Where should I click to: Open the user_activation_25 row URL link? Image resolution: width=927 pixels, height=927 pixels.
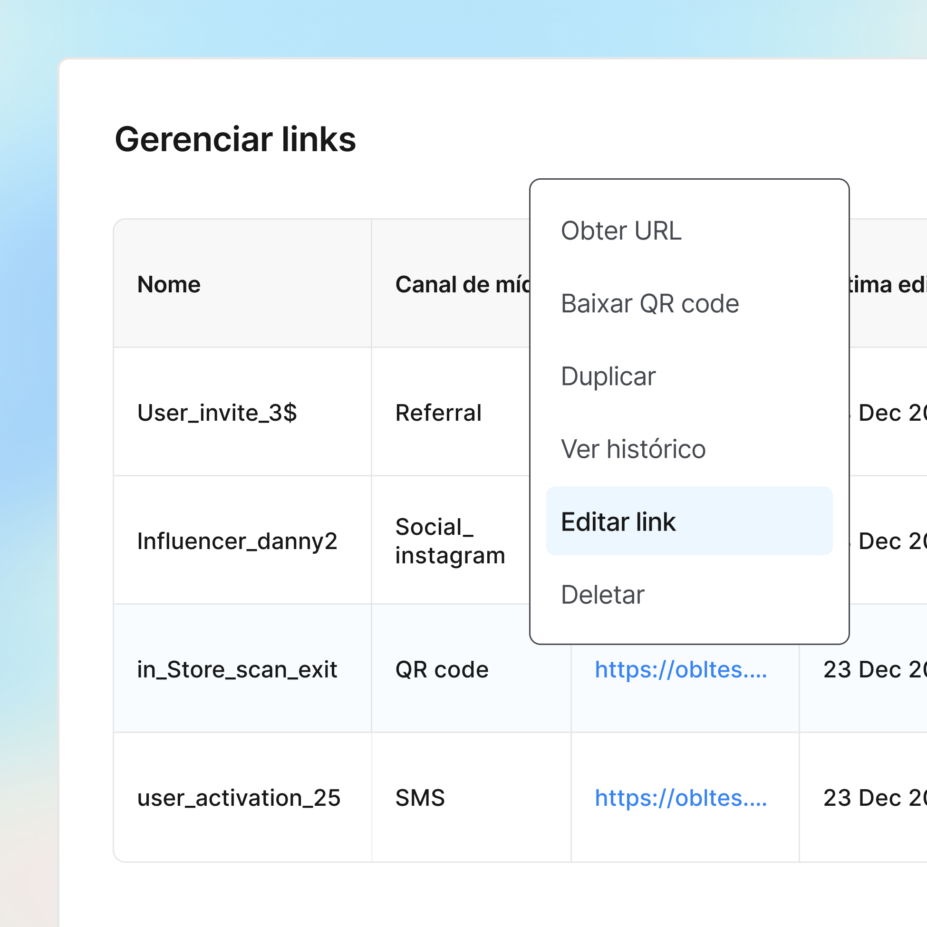point(680,797)
